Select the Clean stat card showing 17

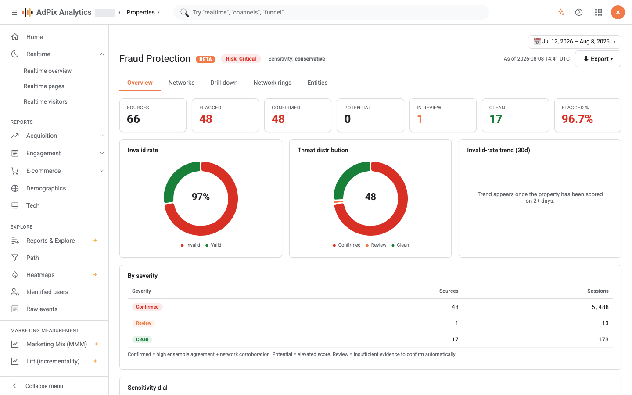[x=515, y=115]
